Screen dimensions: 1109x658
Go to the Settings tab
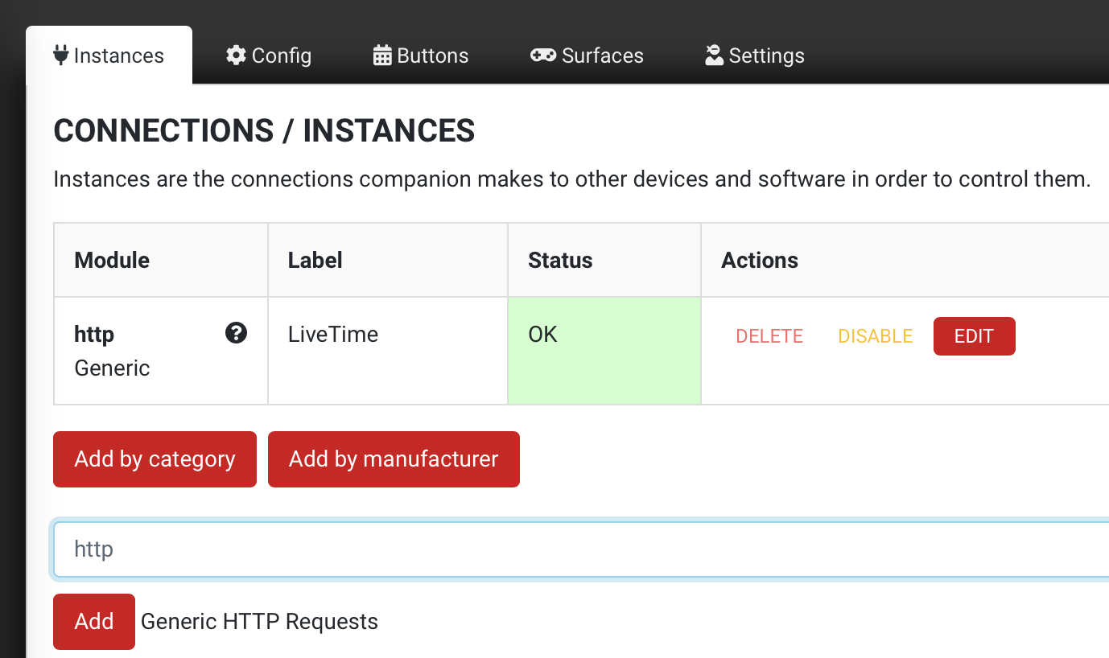click(x=755, y=56)
